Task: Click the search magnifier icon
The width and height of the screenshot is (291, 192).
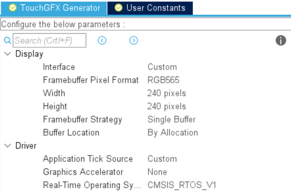Action: coord(7,40)
